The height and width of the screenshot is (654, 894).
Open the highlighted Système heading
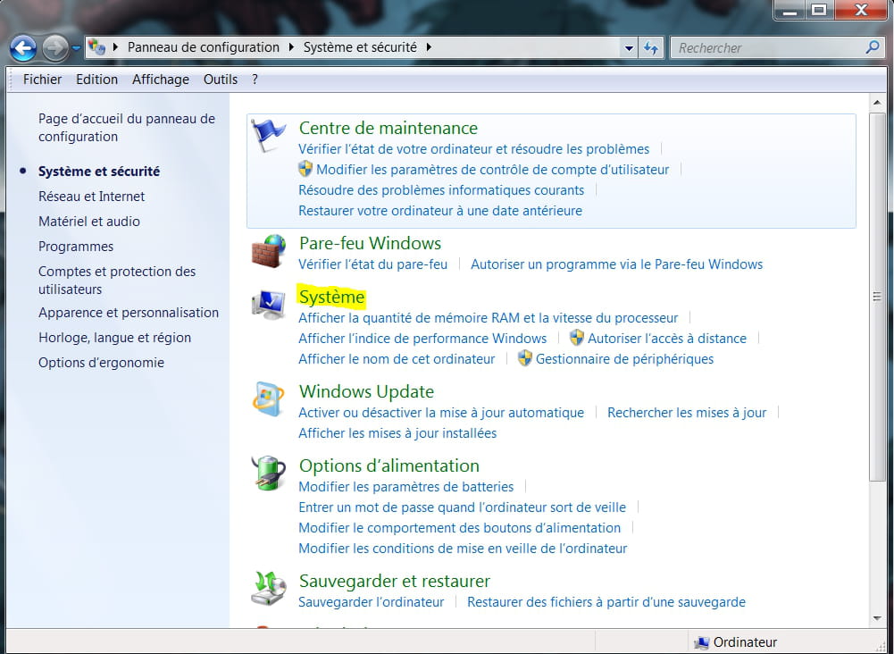point(332,297)
